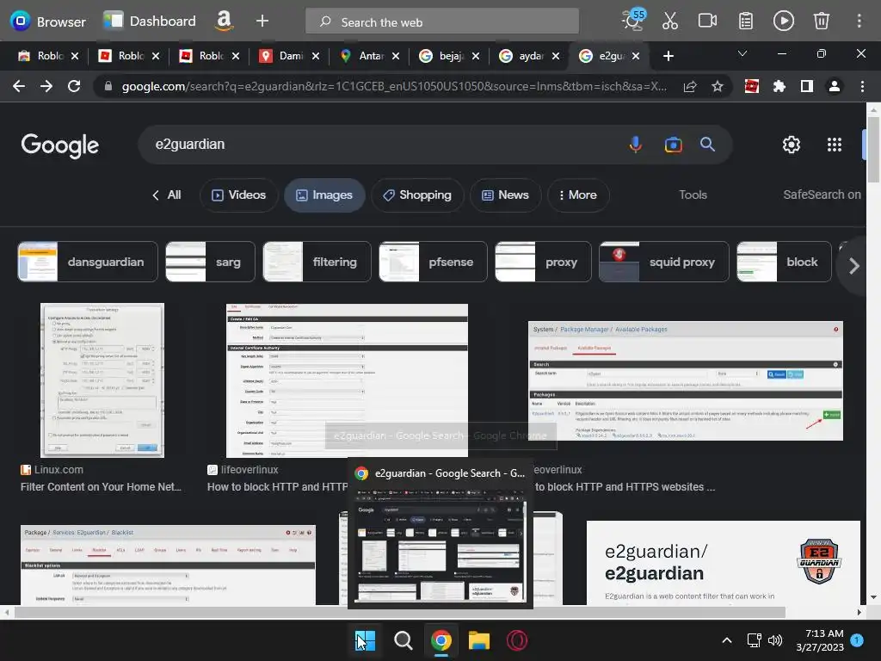
Task: Filter by the sarg chip
Action: 210,262
